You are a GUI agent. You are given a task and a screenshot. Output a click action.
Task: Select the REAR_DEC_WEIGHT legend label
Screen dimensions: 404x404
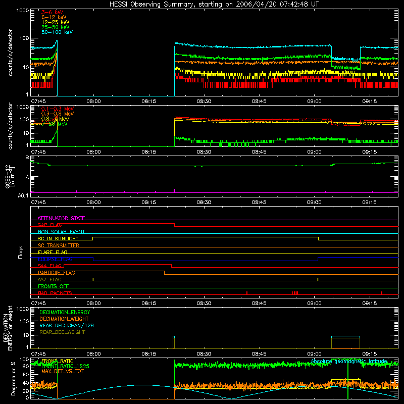coord(62,332)
